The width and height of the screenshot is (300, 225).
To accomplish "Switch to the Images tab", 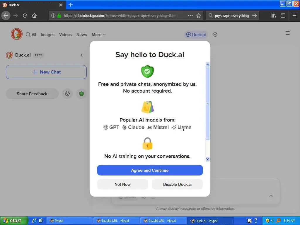I will pos(47,35).
